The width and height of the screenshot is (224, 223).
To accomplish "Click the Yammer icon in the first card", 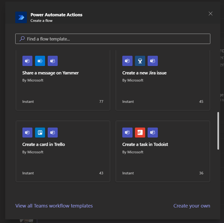I will (x=40, y=61).
